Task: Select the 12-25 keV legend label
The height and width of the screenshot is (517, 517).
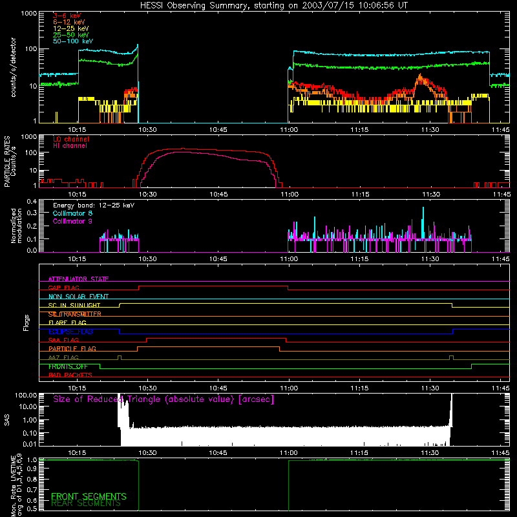Action: [x=71, y=28]
